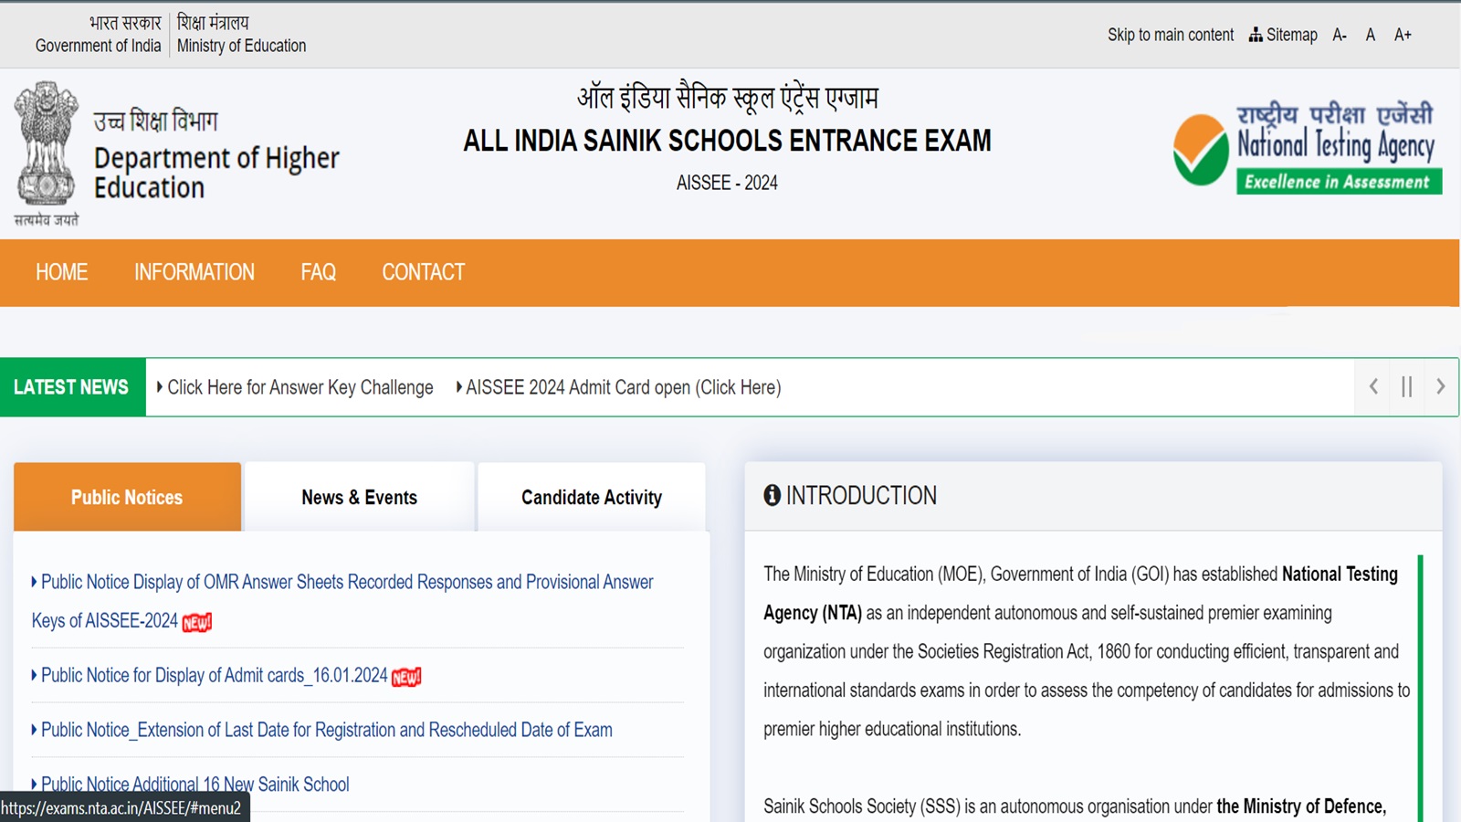Viewport: 1461px width, 822px height.
Task: Click NEW badge beside Keys of AISSEE-2024
Action: pos(197,622)
